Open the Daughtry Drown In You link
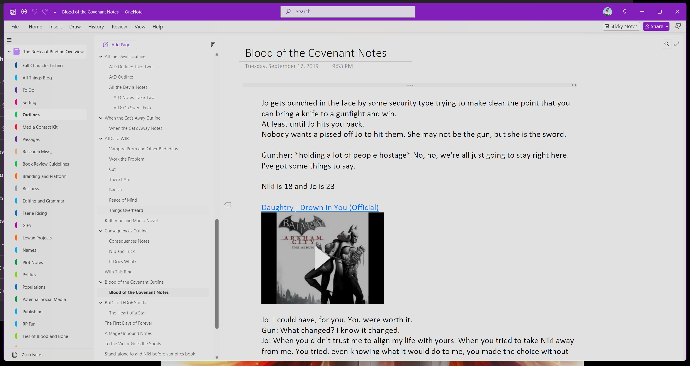690x366 pixels. coord(320,207)
